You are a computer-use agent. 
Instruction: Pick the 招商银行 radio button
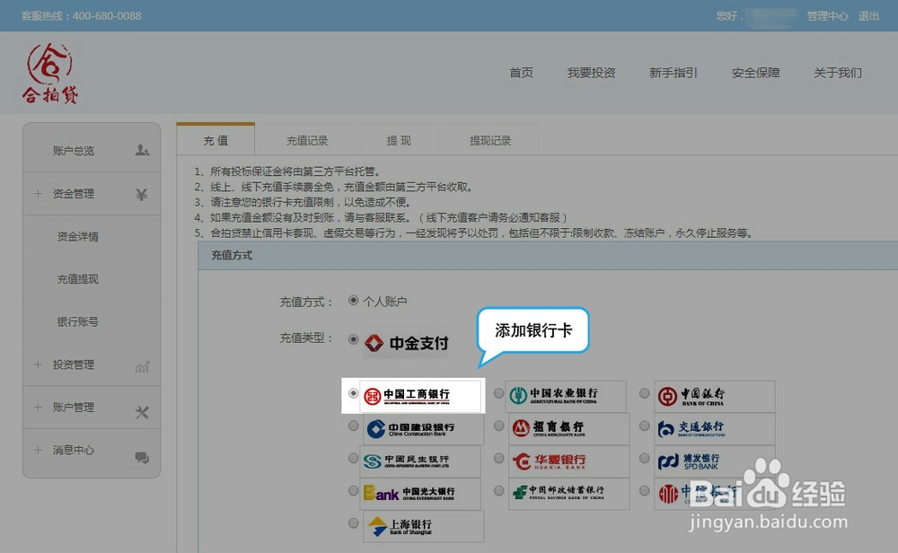pyautogui.click(x=498, y=426)
